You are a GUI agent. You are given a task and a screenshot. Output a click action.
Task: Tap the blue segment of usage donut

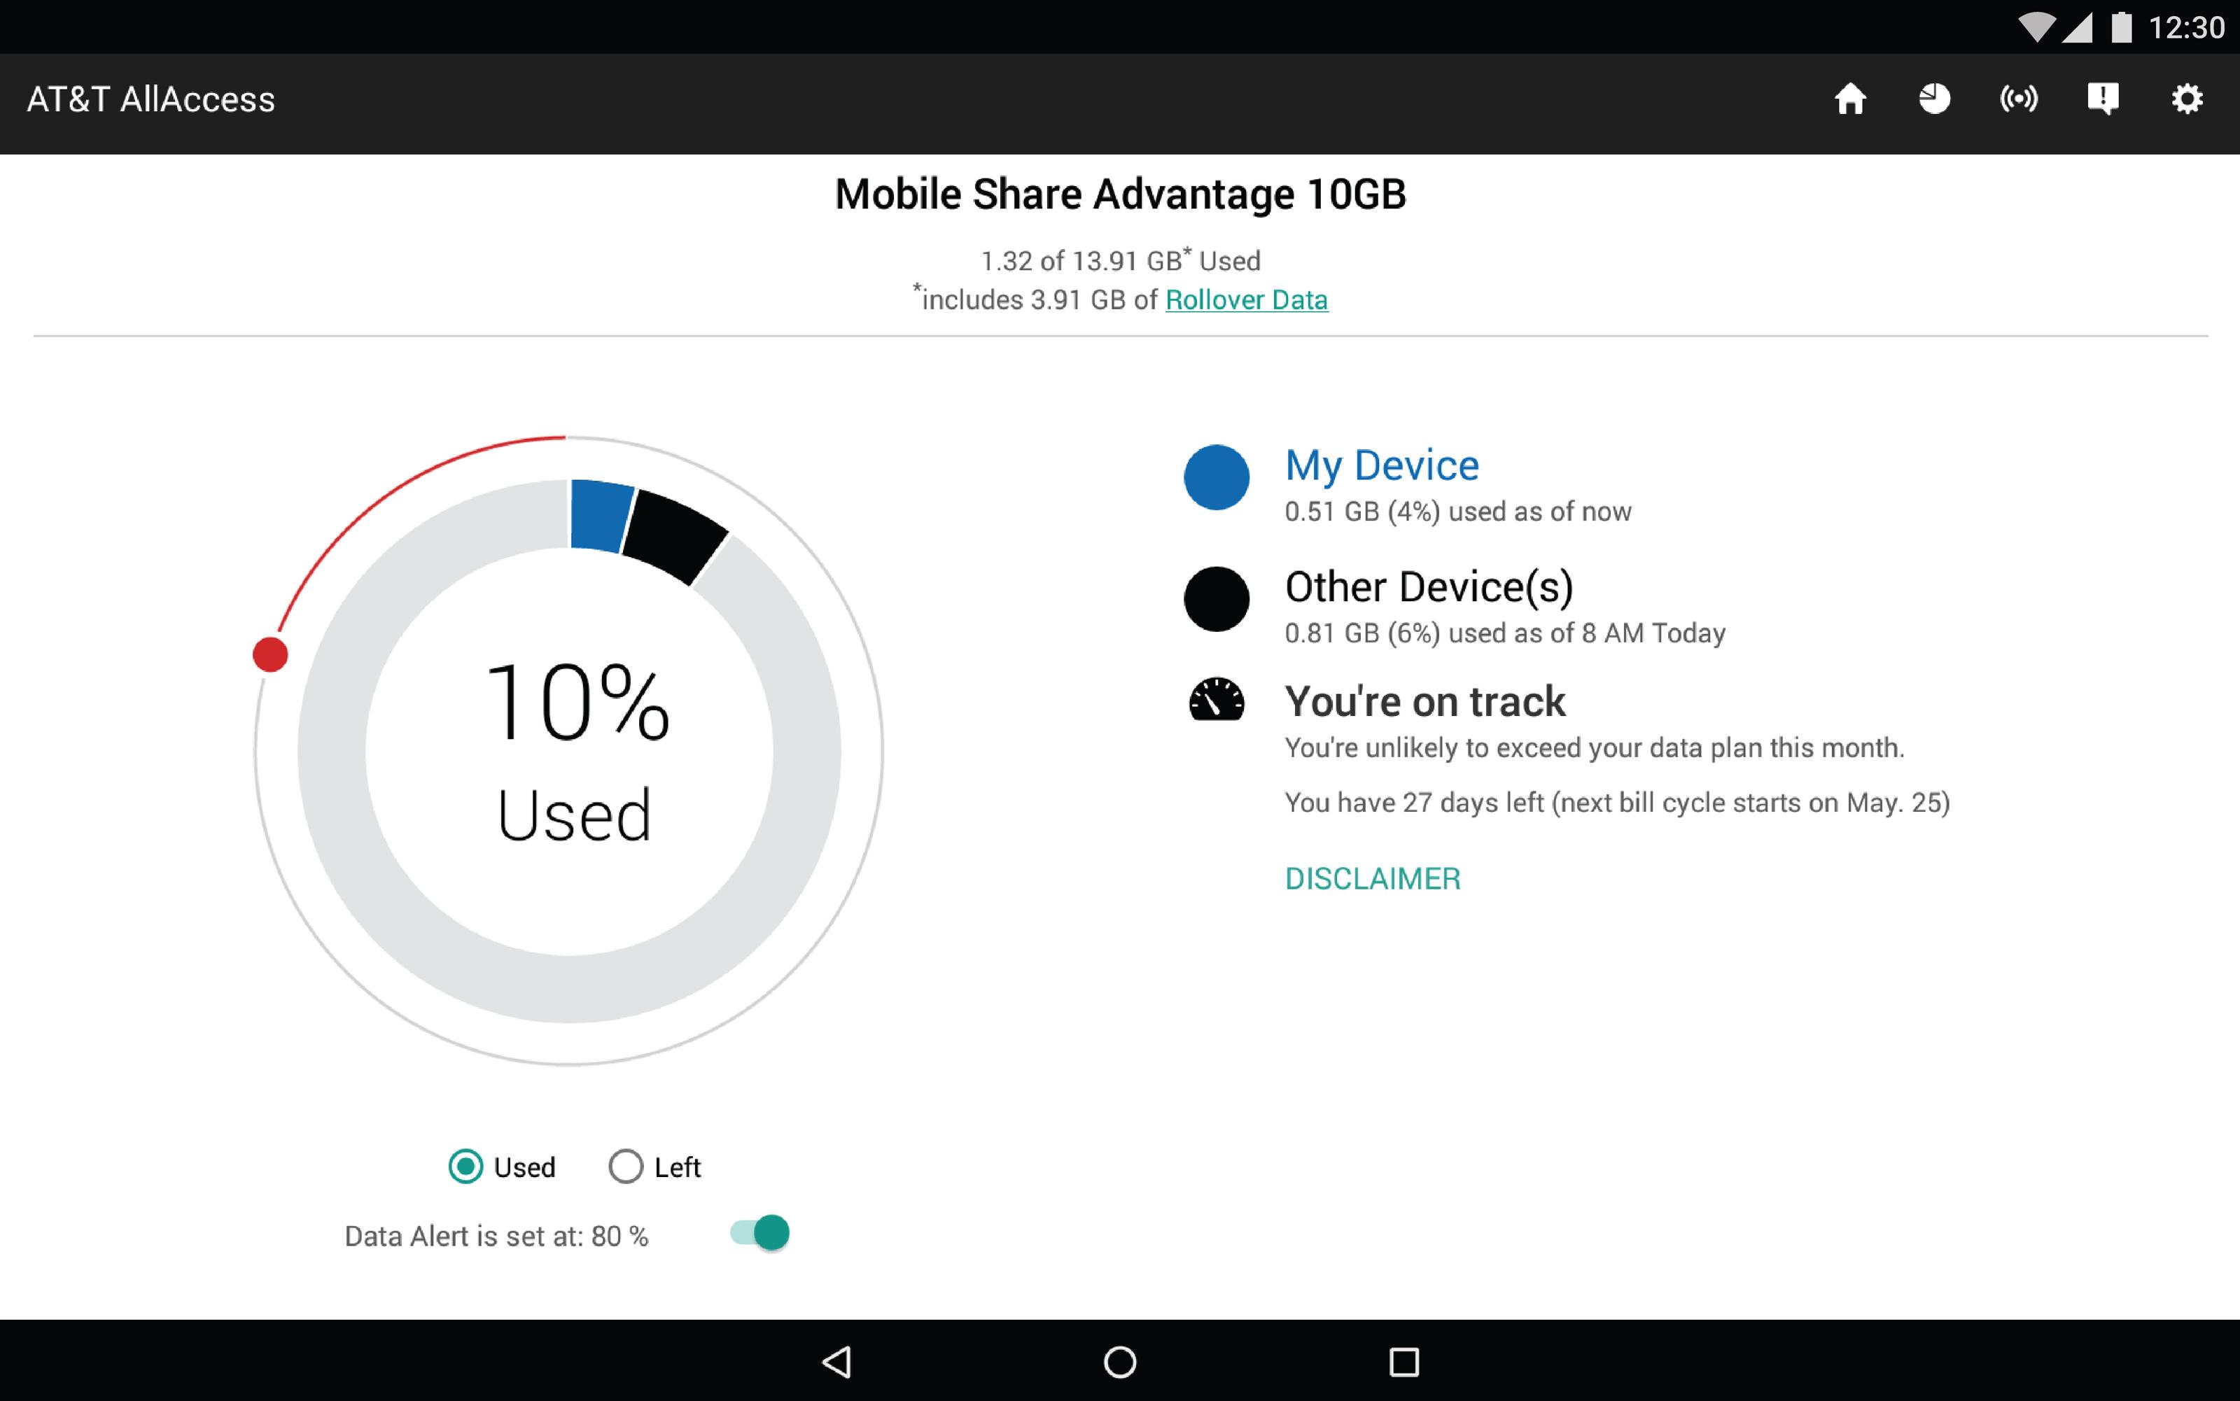coord(600,515)
